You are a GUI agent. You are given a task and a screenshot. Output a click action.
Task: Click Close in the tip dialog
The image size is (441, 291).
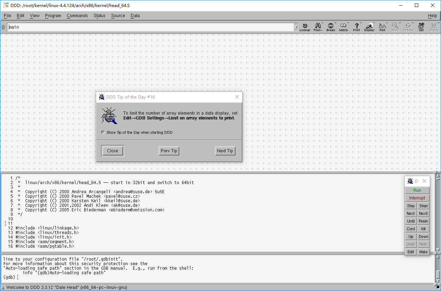pyautogui.click(x=113, y=151)
